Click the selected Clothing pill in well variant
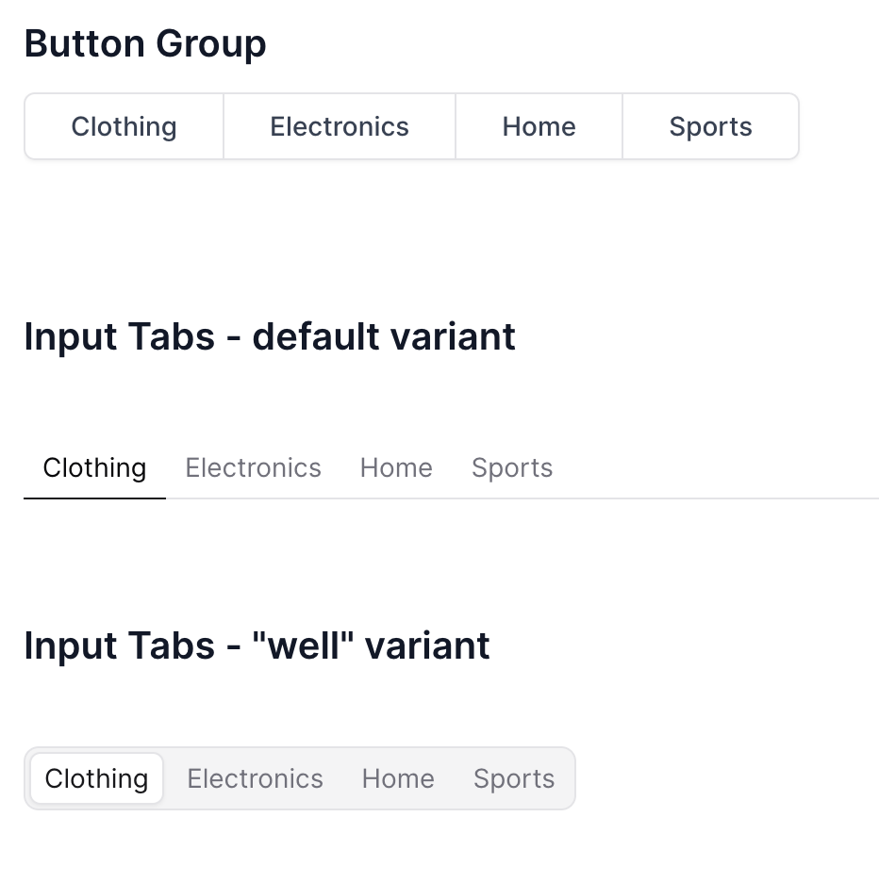 click(96, 778)
